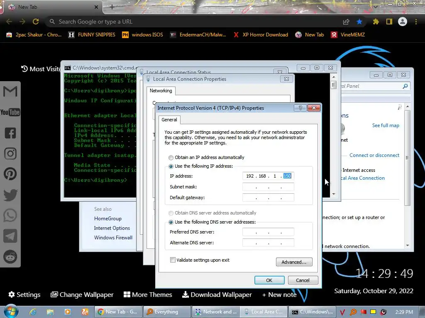Open YouTube shortcut in the sidebar
The height and width of the screenshot is (318, 425).
pos(10,112)
